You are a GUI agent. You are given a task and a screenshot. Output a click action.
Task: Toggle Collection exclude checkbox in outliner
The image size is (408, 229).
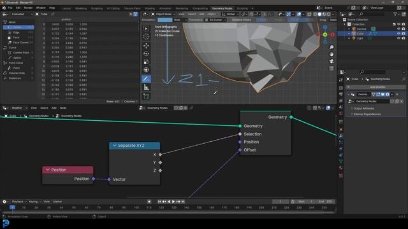394,24
